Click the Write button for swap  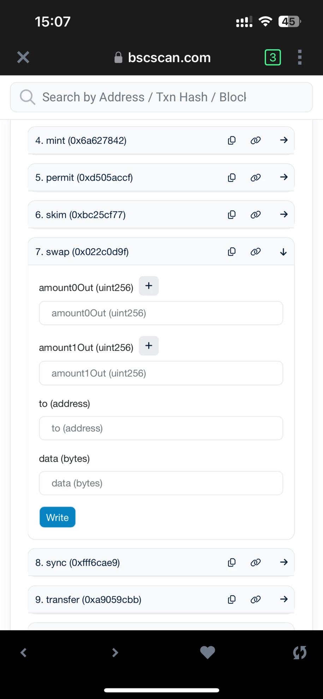tap(58, 517)
